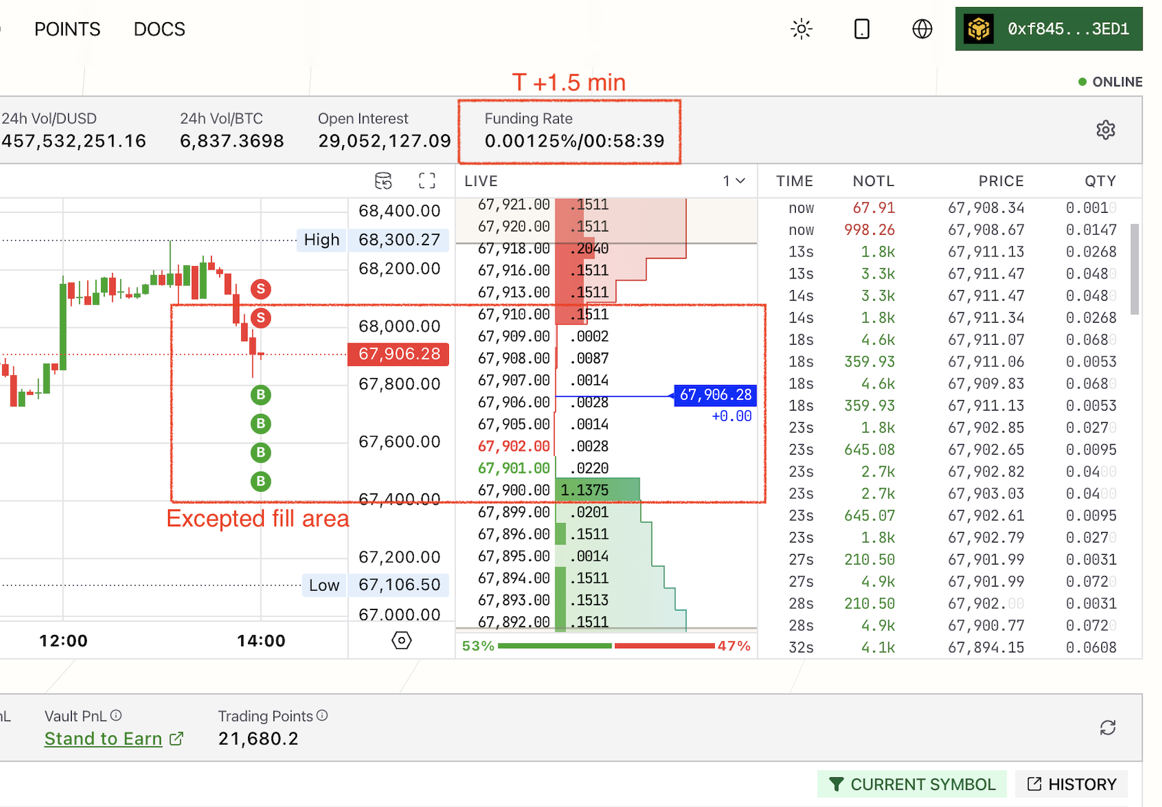Viewport: 1162px width, 807px height.
Task: Click the Trading Points info icon
Action: pos(322,716)
